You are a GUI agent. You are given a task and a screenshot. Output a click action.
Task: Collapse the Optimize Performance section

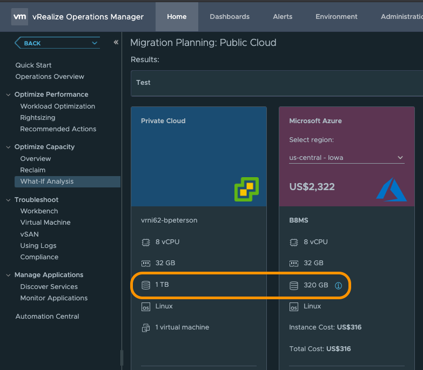pyautogui.click(x=8, y=95)
